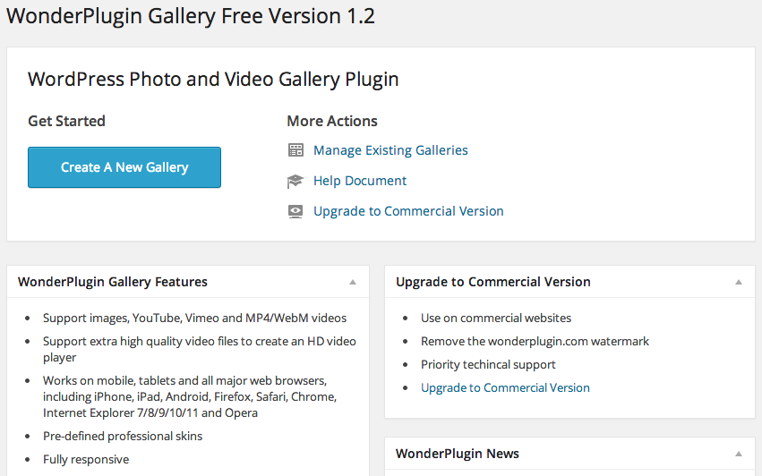The width and height of the screenshot is (762, 476).
Task: Click the WonderPlugin News panel title
Action: 458,454
